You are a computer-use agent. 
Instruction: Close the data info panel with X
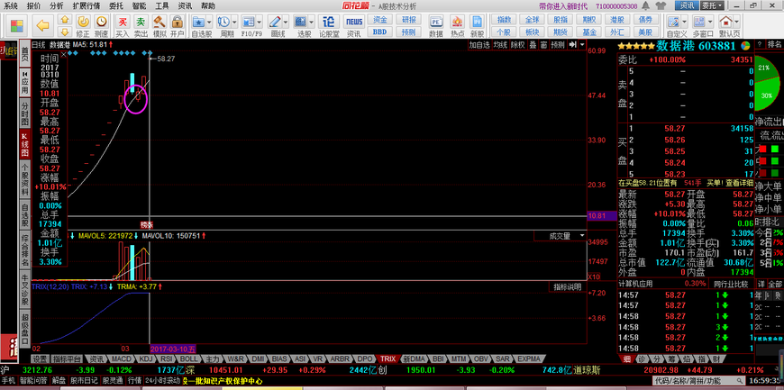[63, 55]
